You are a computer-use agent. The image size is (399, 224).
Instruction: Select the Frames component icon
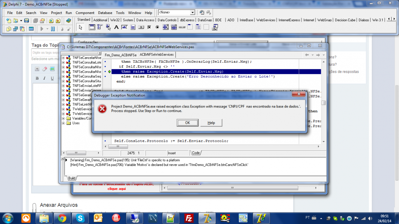(x=92, y=27)
